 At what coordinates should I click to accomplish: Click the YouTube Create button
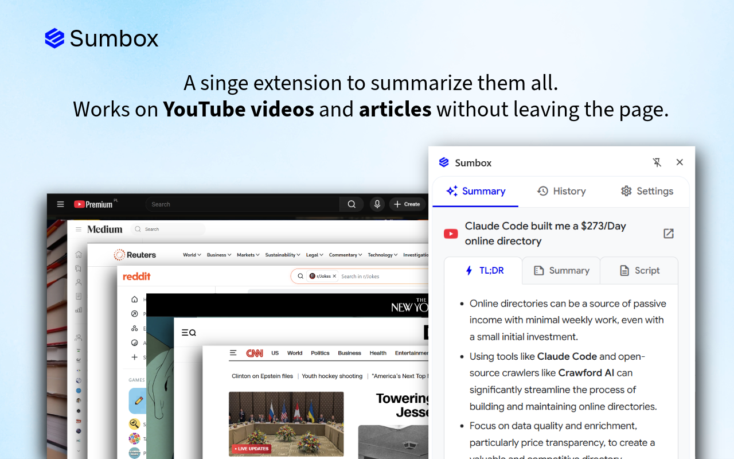407,204
